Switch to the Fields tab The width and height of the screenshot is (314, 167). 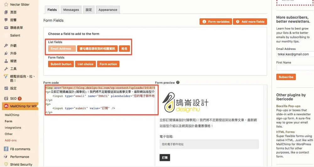52,10
